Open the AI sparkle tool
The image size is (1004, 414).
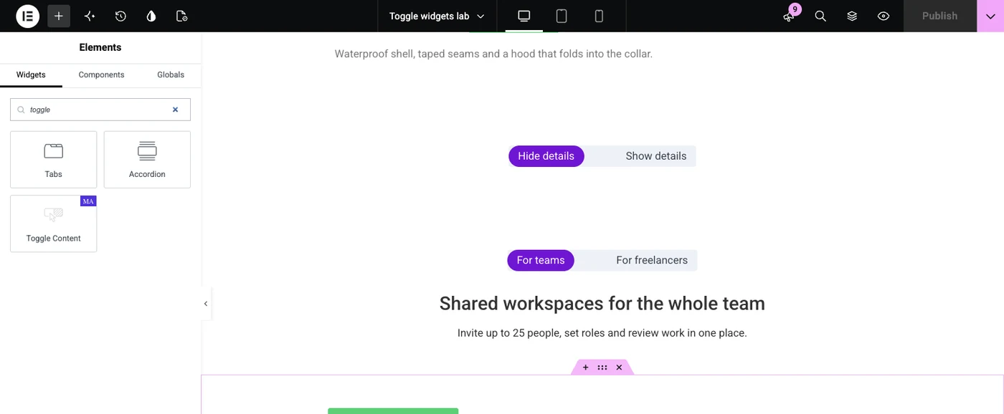point(90,16)
